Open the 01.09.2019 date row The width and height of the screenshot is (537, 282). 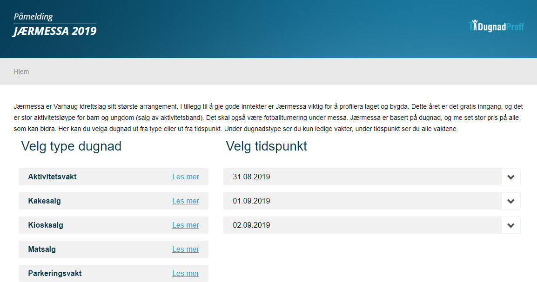tap(251, 201)
